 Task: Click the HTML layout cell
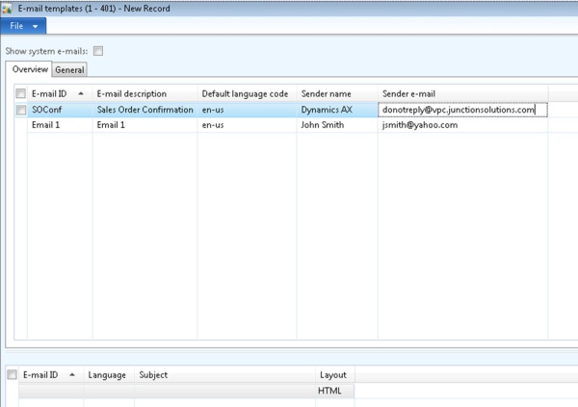[x=329, y=391]
